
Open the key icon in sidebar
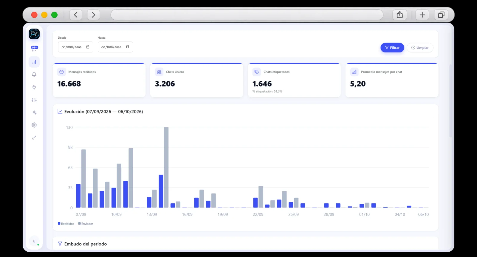tap(34, 138)
